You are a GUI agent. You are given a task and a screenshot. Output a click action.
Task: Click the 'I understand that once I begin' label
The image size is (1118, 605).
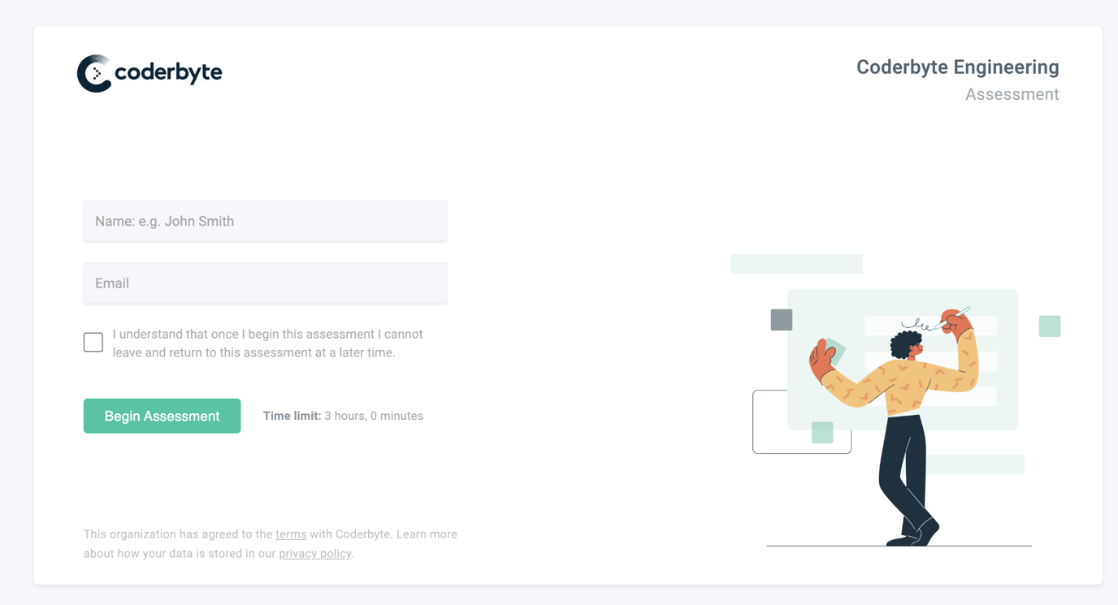[x=267, y=344]
